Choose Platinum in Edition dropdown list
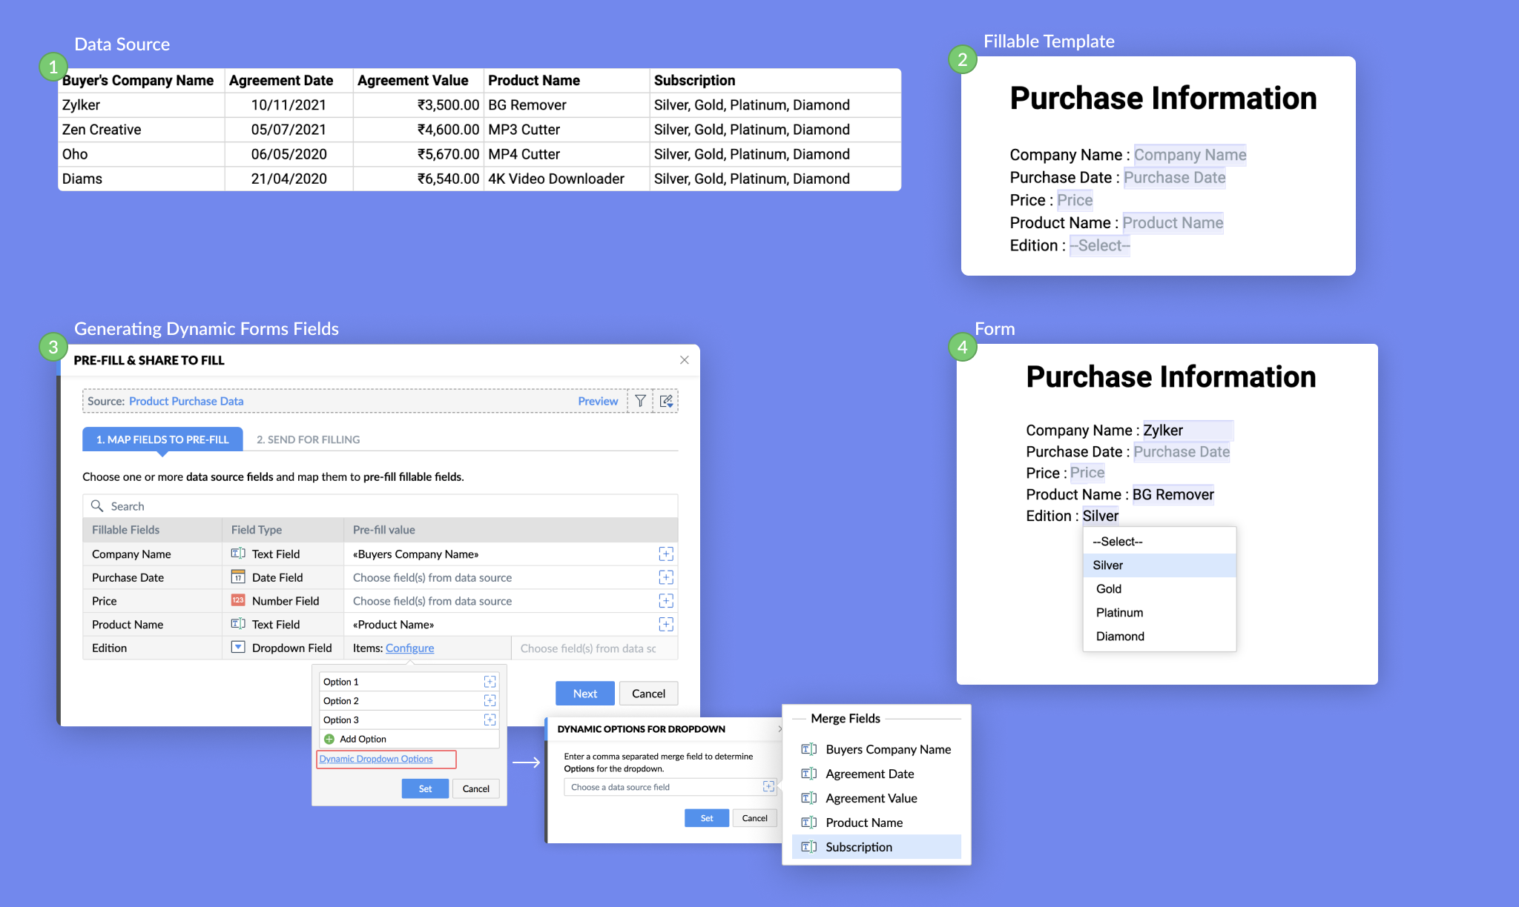This screenshot has height=907, width=1519. [x=1159, y=613]
